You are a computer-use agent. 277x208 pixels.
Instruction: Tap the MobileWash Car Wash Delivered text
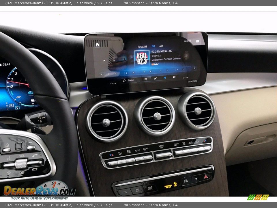pos(166,59)
